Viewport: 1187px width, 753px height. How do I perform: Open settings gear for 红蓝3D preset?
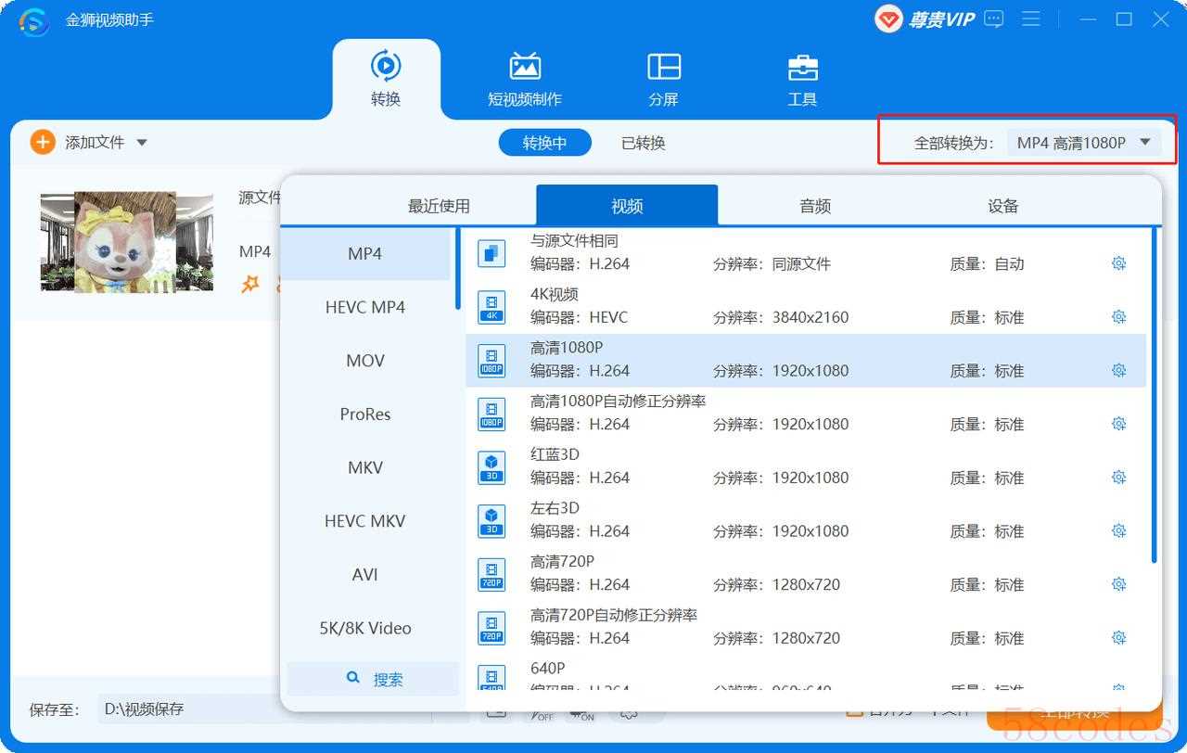tap(1118, 478)
